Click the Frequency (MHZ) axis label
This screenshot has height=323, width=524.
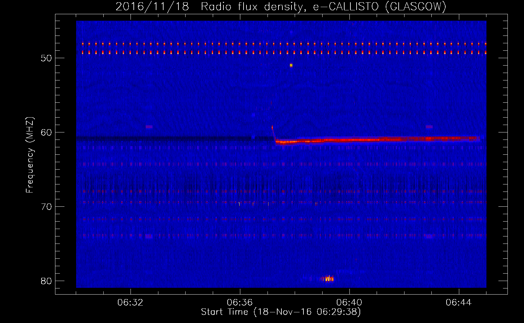tap(30, 155)
